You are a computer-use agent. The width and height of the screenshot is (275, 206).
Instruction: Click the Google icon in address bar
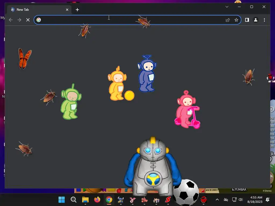[39, 20]
